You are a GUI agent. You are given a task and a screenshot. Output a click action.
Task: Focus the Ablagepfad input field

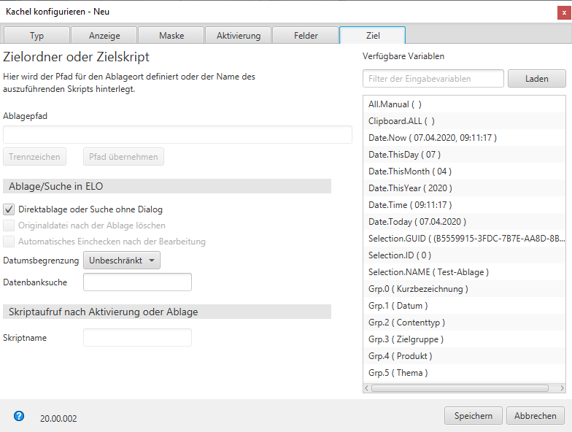[178, 134]
